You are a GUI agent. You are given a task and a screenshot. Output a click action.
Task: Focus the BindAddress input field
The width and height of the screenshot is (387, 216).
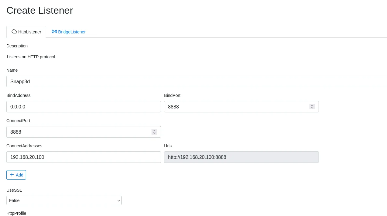(x=83, y=107)
